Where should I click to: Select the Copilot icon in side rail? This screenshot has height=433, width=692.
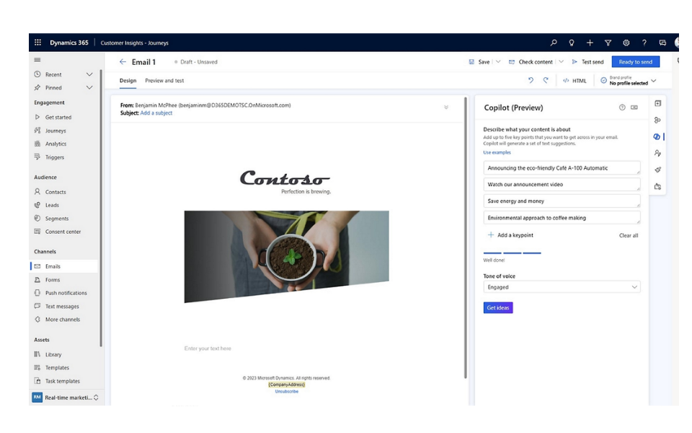657,137
